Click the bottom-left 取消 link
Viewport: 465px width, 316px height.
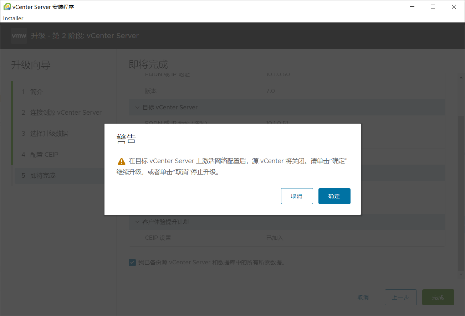[363, 297]
